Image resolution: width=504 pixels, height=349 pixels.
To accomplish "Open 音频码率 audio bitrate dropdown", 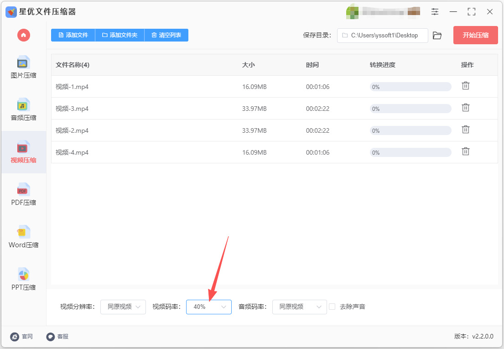I will 300,307.
